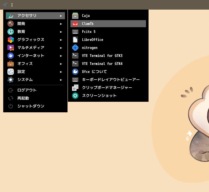Expand the グラフィックス submenu arrow
The height and width of the screenshot is (192, 209).
(61, 40)
